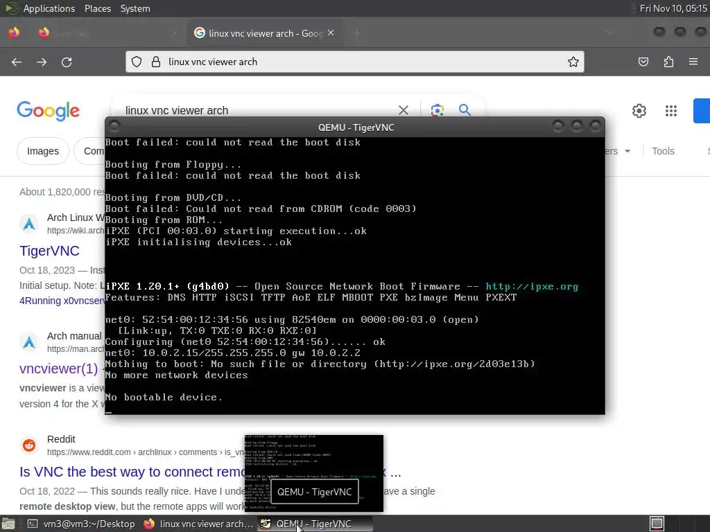Image resolution: width=710 pixels, height=532 pixels.
Task: Click the QEMU - TigerVNC window preview thumbnail
Action: [314, 473]
